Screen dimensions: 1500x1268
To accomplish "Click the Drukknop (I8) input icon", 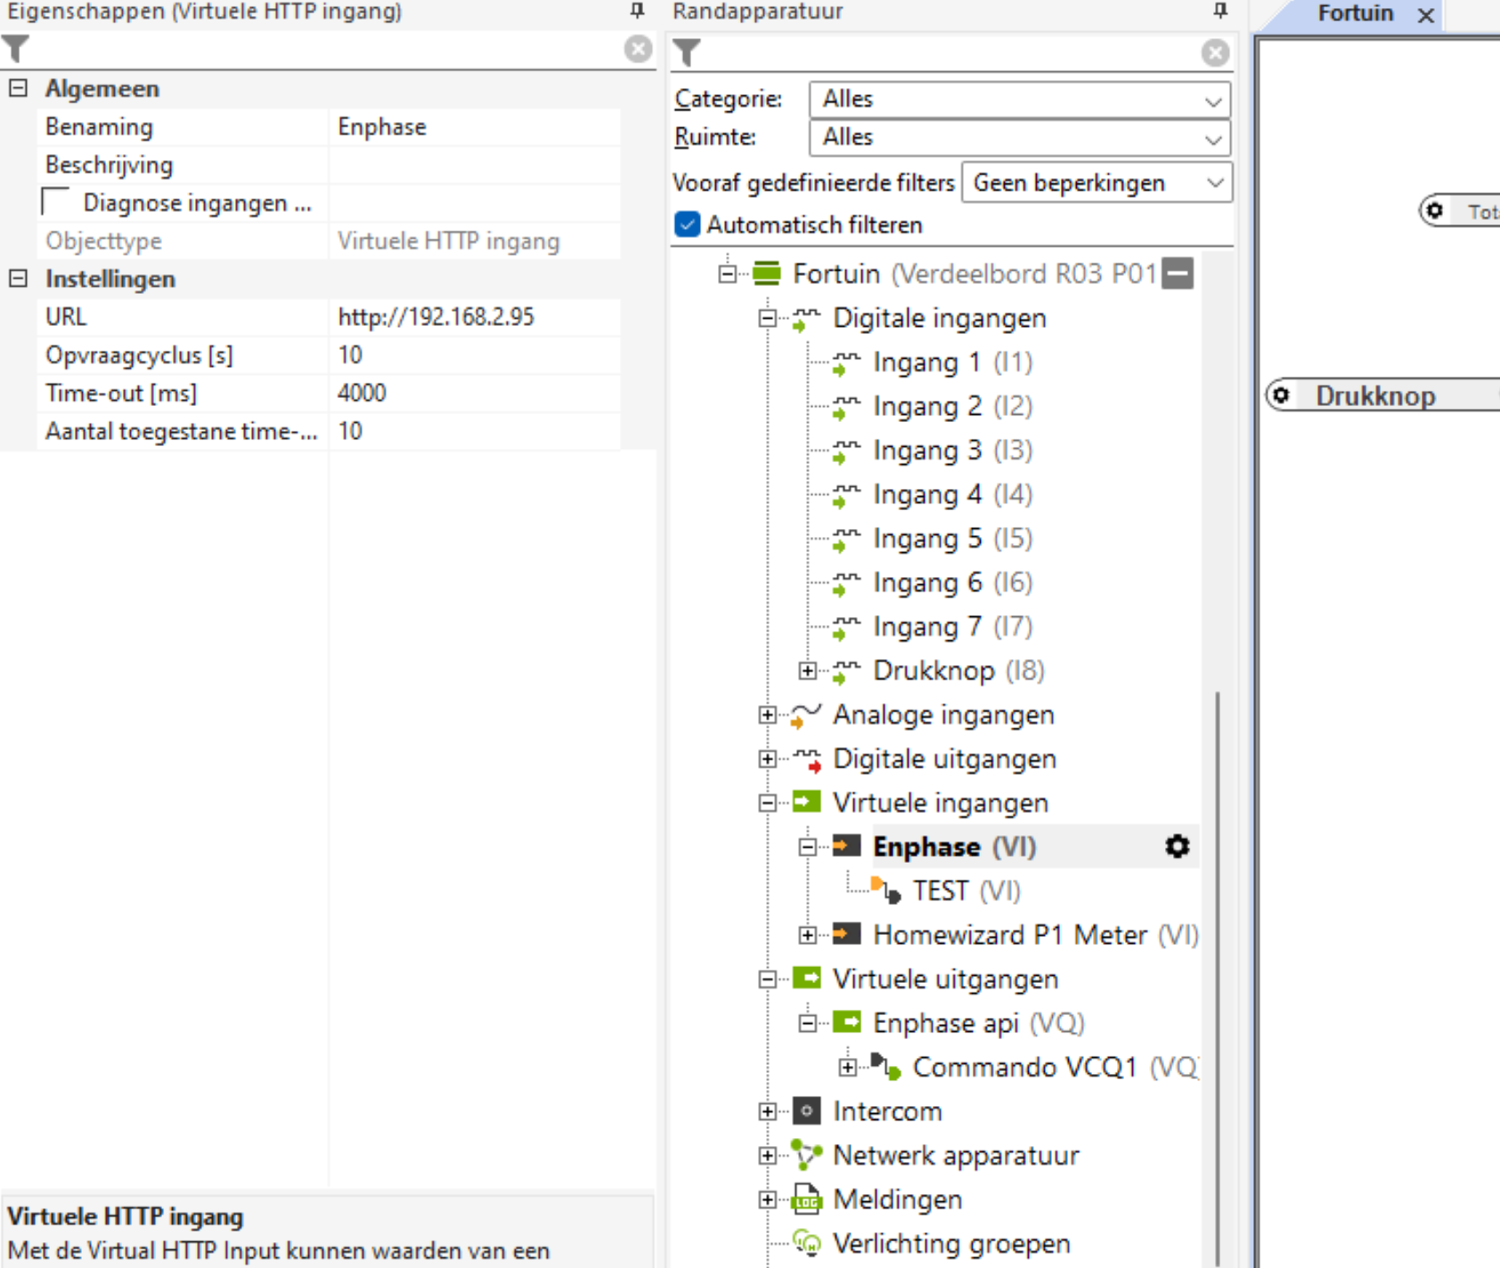I will pos(845,672).
